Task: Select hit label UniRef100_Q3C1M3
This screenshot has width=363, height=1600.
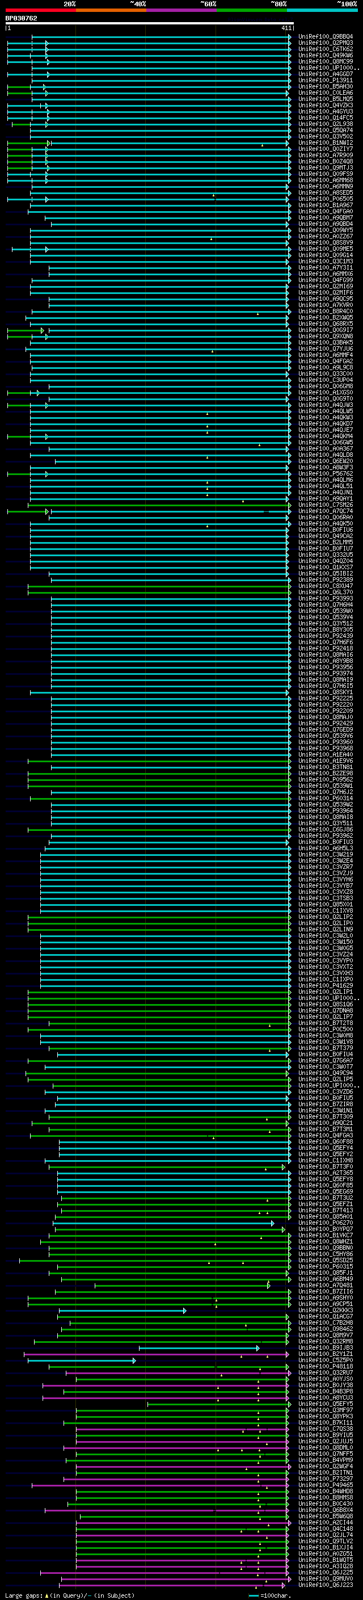Action: pyautogui.click(x=325, y=262)
